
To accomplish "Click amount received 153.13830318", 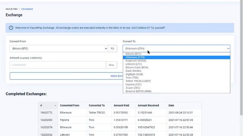I will pos(146,134).
